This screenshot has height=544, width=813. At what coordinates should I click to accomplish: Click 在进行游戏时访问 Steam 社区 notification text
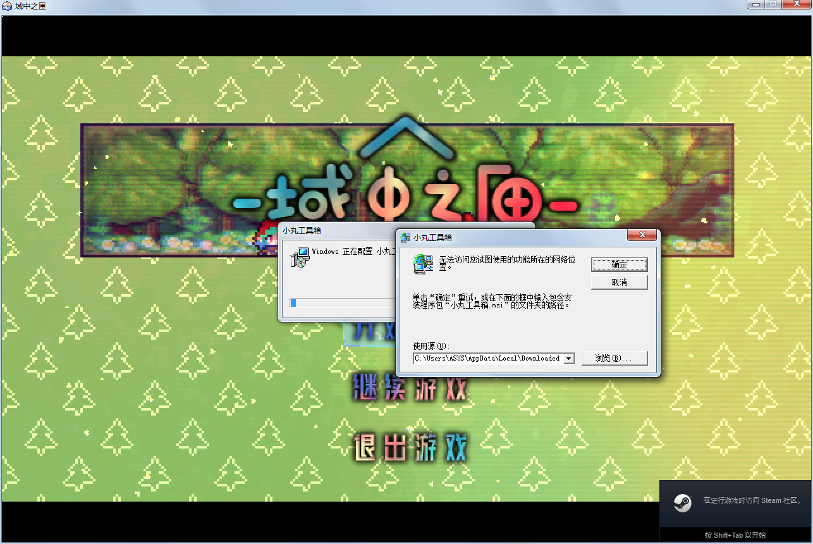752,500
